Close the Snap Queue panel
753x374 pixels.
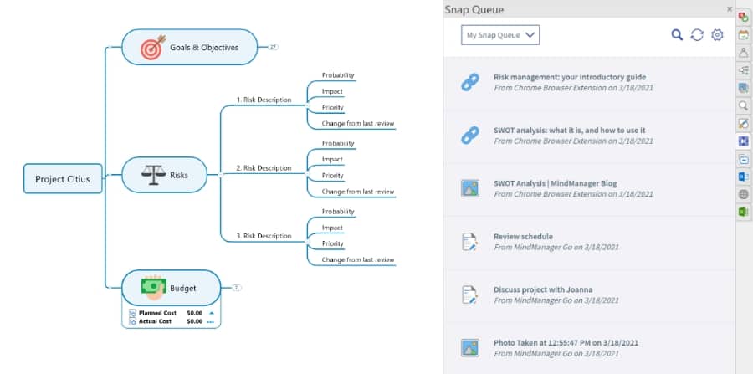click(x=730, y=9)
